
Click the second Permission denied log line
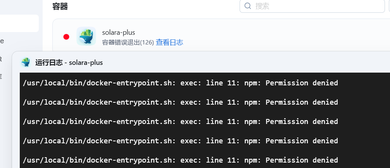(x=180, y=102)
